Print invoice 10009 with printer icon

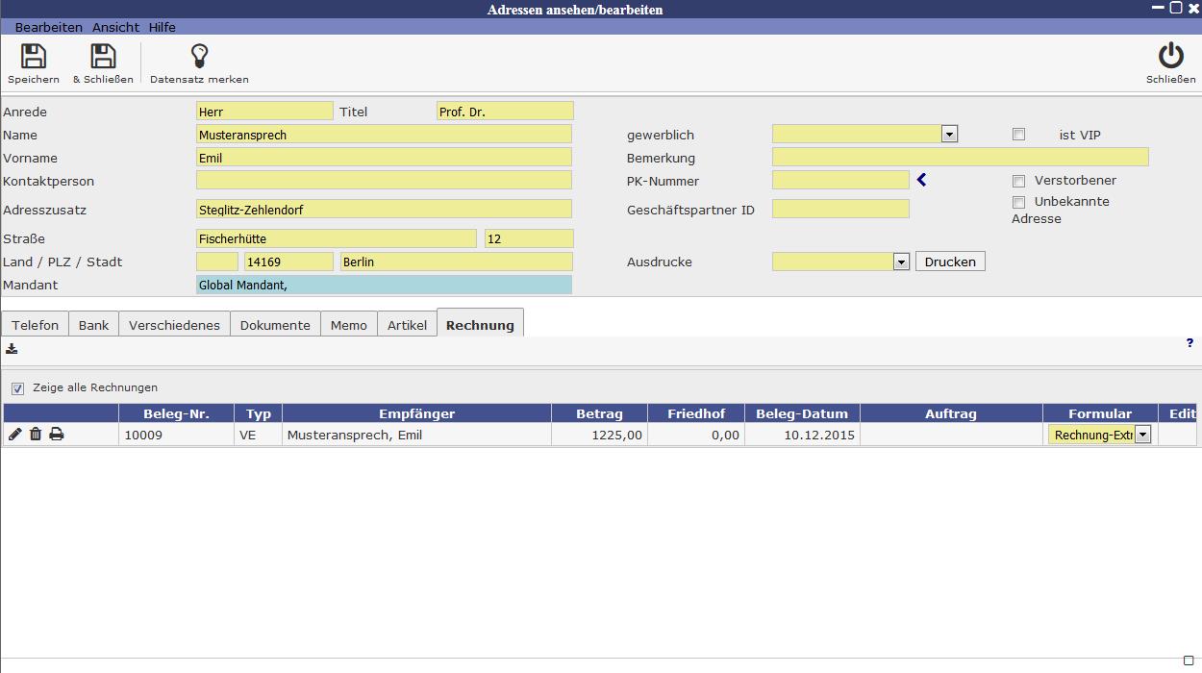tap(57, 435)
